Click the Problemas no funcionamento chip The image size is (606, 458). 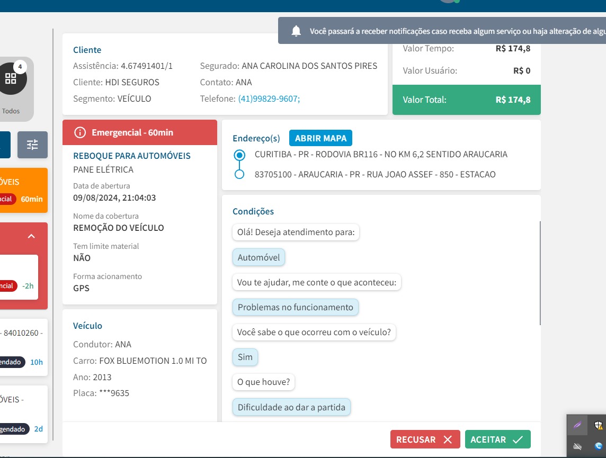coord(295,307)
